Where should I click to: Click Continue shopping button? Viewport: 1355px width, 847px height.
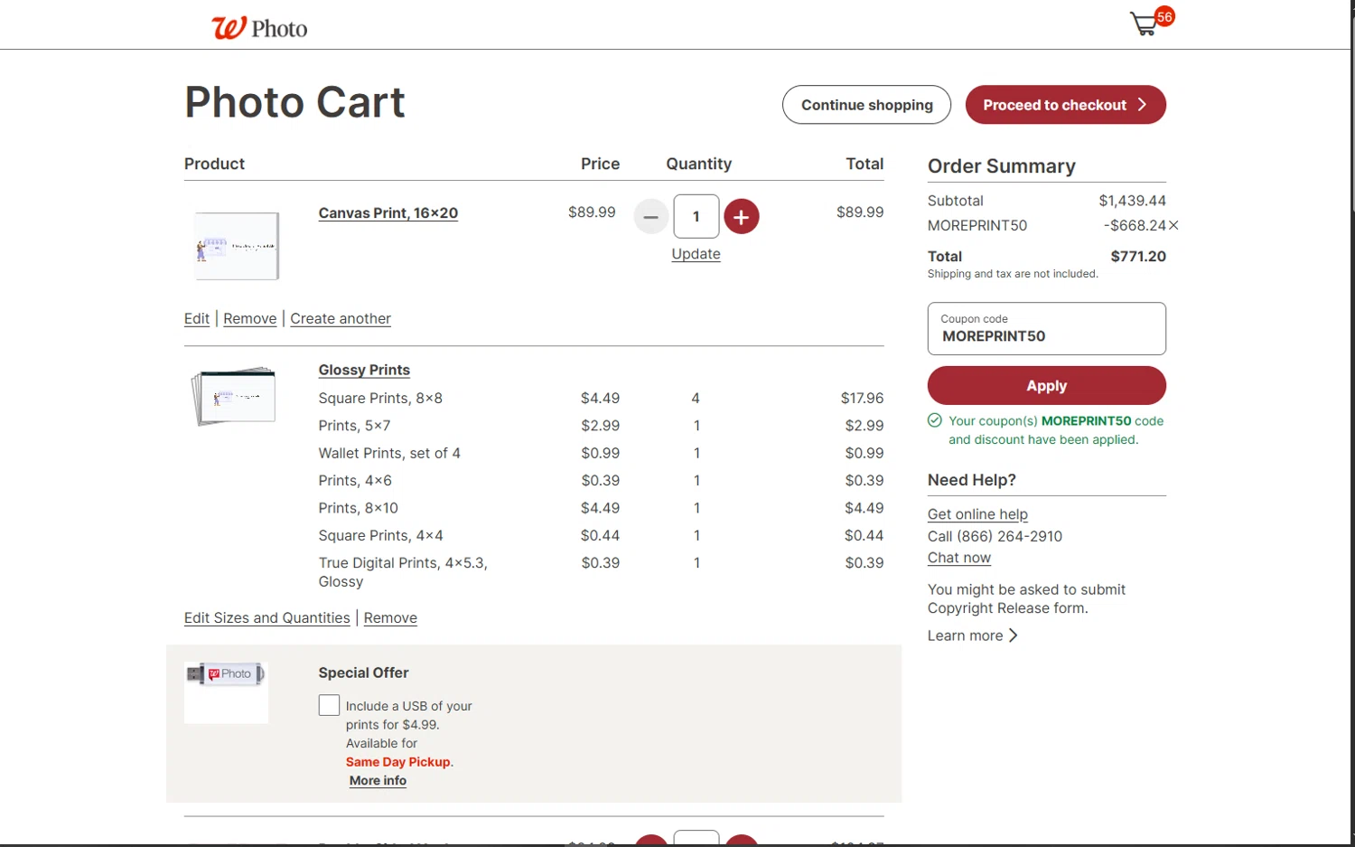[x=866, y=105]
